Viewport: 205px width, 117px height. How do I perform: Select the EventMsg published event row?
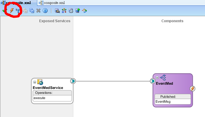click(173, 101)
